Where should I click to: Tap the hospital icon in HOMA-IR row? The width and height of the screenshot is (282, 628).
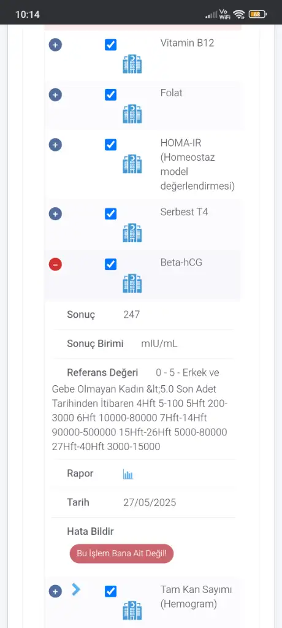(x=132, y=164)
